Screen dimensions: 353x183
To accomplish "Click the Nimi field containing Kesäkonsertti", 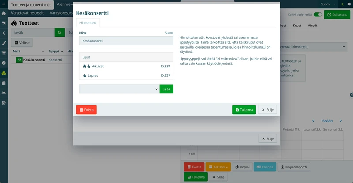I will [126, 41].
